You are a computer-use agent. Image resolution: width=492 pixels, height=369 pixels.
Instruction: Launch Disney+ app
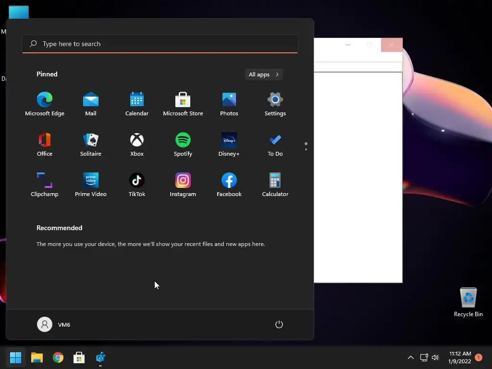click(229, 145)
